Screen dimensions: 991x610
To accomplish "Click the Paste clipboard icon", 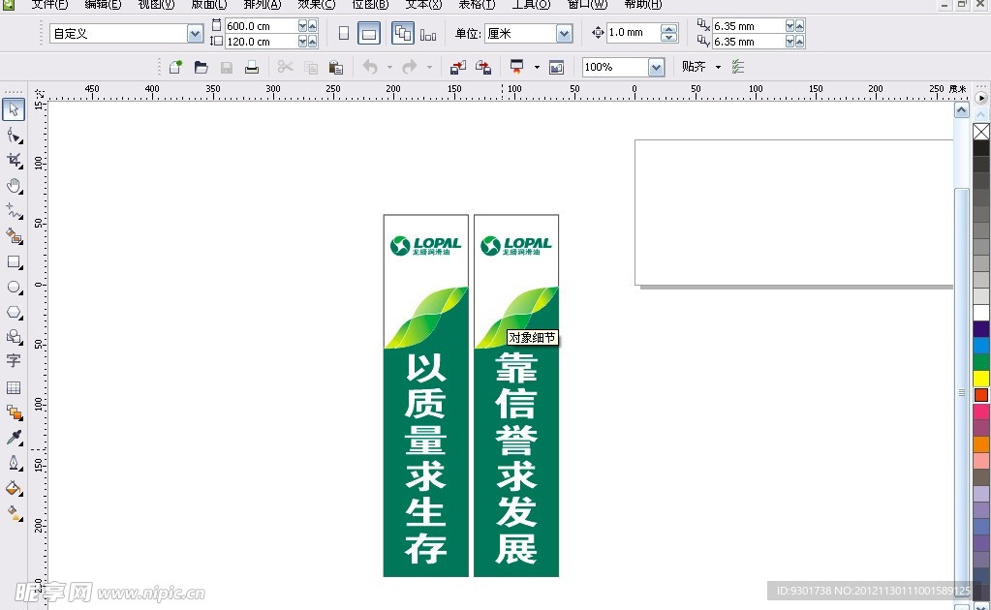I will pos(335,67).
